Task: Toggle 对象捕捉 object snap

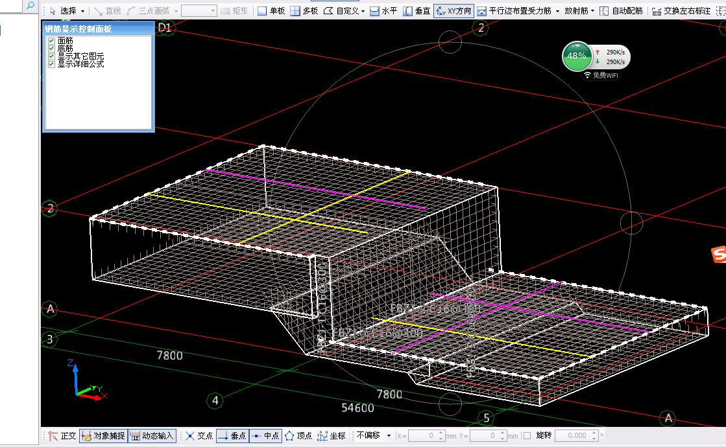Action: pyautogui.click(x=103, y=435)
